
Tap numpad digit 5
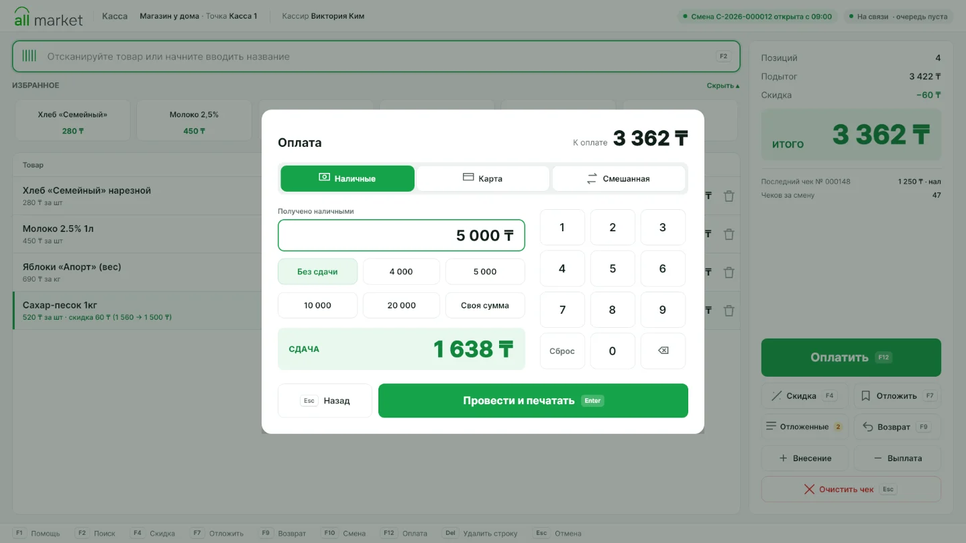(x=612, y=268)
